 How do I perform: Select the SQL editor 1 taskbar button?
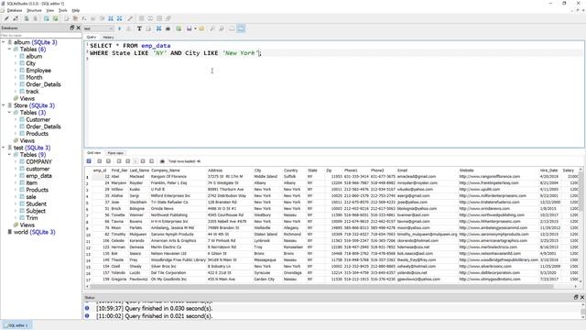tap(17, 325)
